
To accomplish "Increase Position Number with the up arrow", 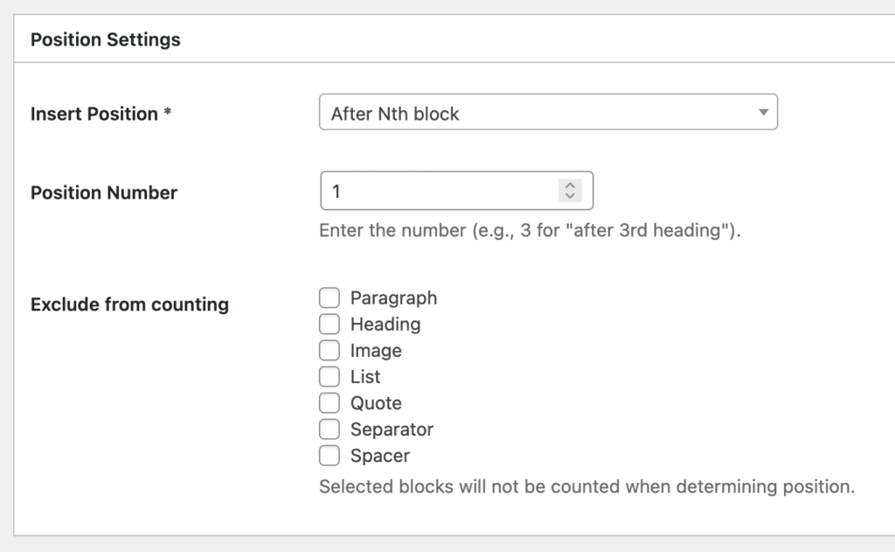I will pyautogui.click(x=570, y=185).
